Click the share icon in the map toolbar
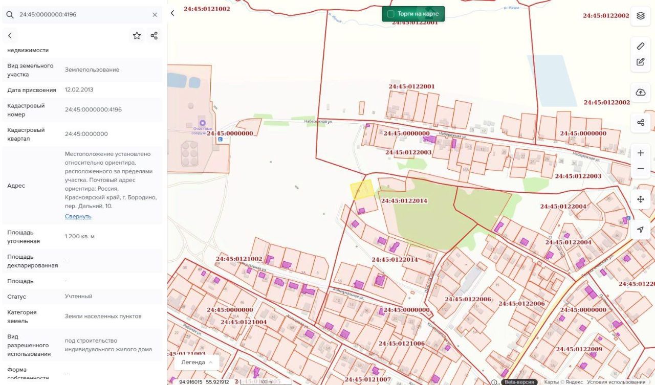This screenshot has width=655, height=385. [x=640, y=123]
